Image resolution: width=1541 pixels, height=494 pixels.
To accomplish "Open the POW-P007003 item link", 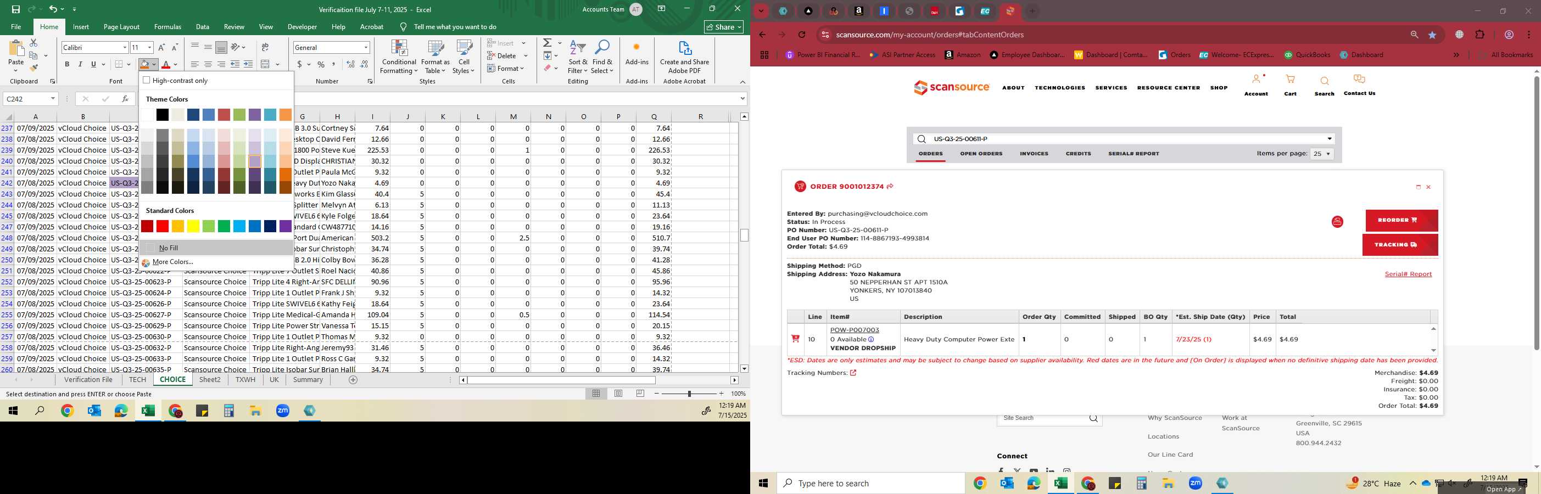I will tap(855, 330).
